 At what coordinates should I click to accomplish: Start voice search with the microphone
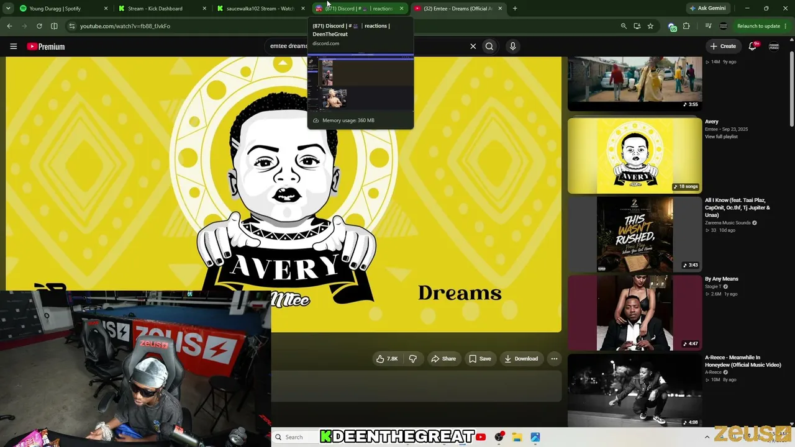click(x=512, y=46)
